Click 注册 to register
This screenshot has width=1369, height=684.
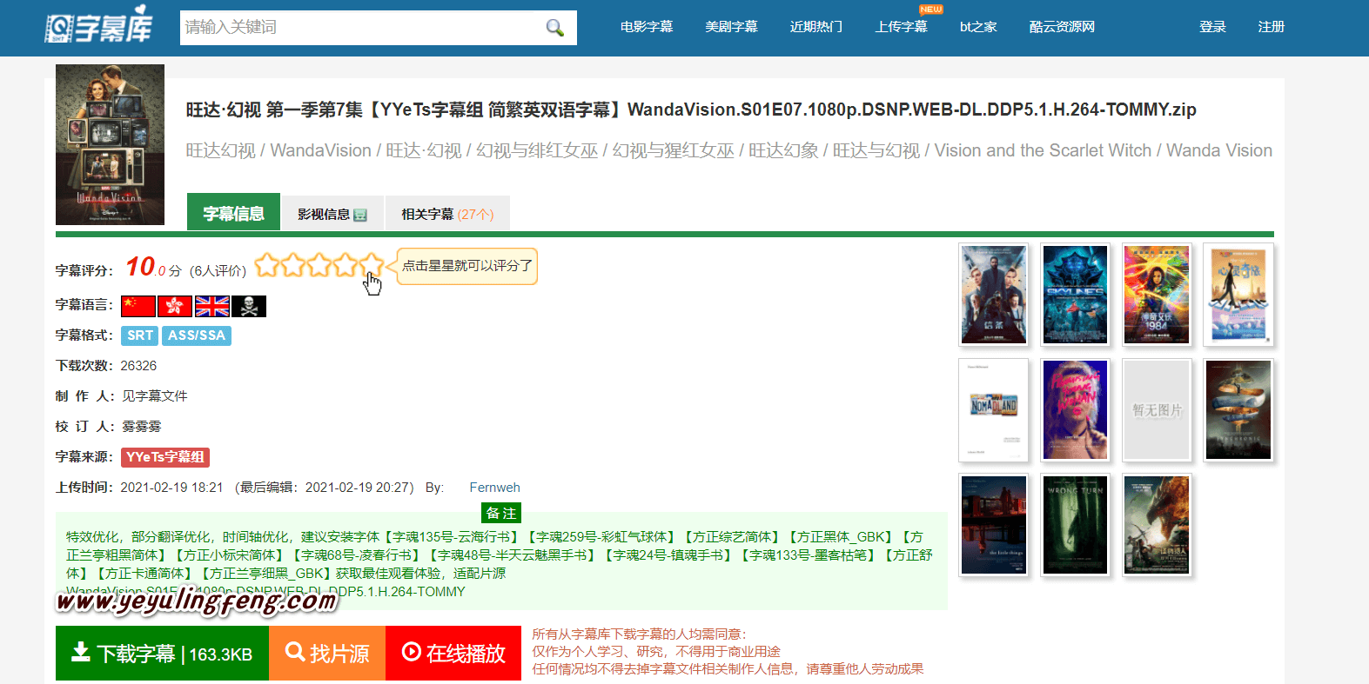click(x=1272, y=27)
